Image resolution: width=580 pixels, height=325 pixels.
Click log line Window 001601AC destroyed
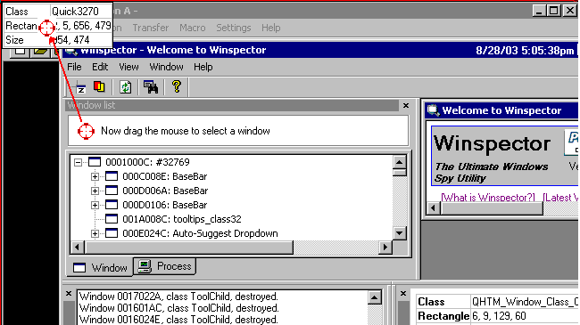pos(179,308)
